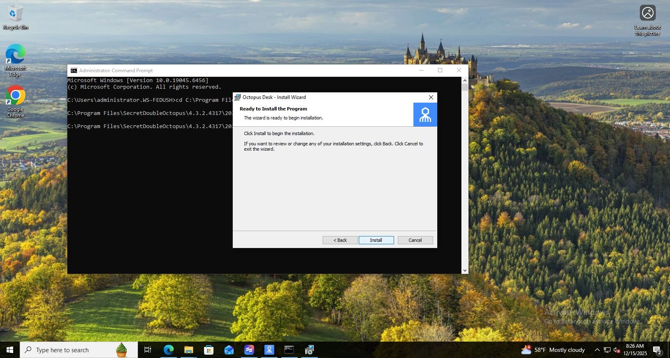Click the cupcake icon in the search box
670x358 pixels.
click(122, 350)
